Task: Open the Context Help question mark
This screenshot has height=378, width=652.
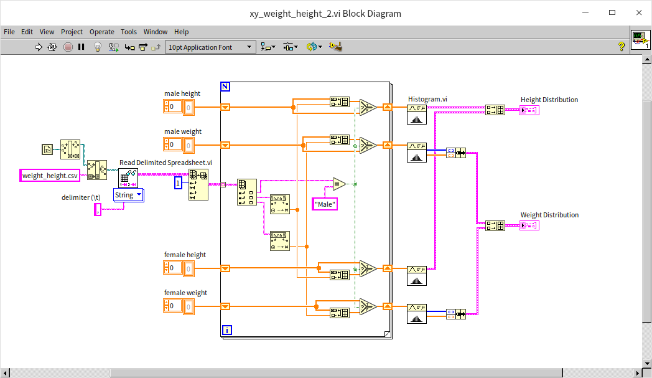Action: (x=621, y=47)
